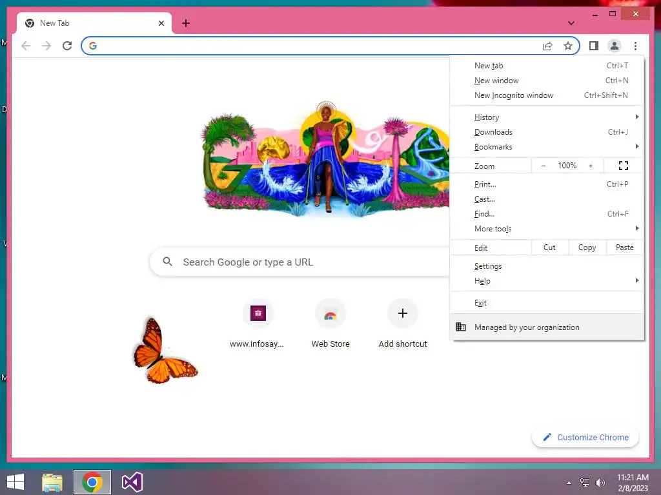Open Visual Studio from the taskbar
The width and height of the screenshot is (661, 495).
(x=132, y=482)
